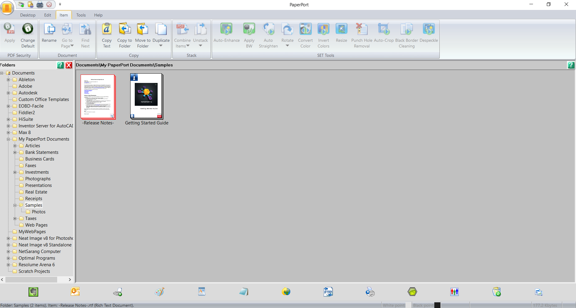Collapse the My PaperPort Documents node

click(x=8, y=139)
